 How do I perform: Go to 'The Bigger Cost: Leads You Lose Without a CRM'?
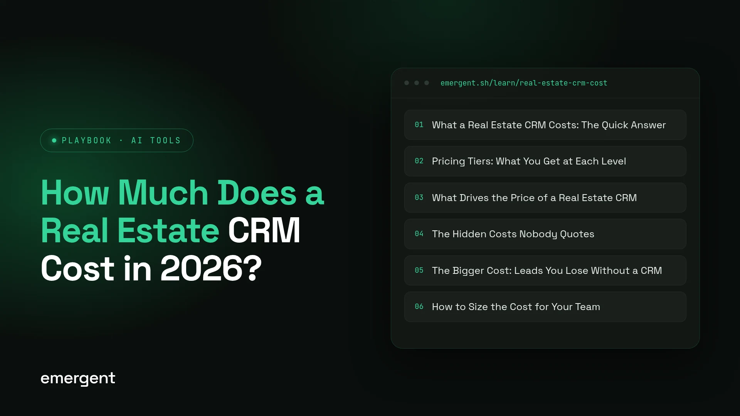[545, 270]
